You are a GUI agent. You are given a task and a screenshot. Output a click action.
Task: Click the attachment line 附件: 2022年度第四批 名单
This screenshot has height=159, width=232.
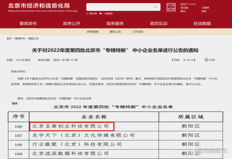pyautogui.click(x=54, y=98)
